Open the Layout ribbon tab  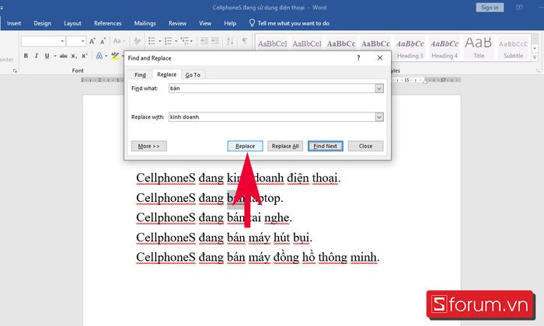(x=72, y=23)
